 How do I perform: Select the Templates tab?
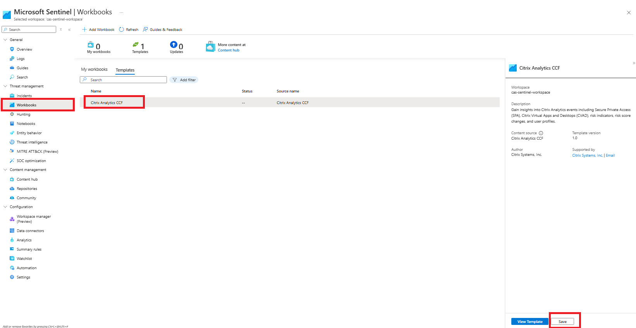(x=125, y=70)
